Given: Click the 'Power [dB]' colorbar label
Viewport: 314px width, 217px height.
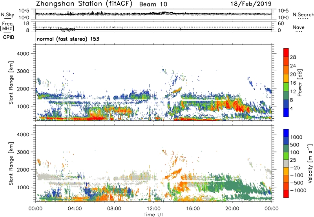Looking at the screenshot, I should tap(299, 83).
